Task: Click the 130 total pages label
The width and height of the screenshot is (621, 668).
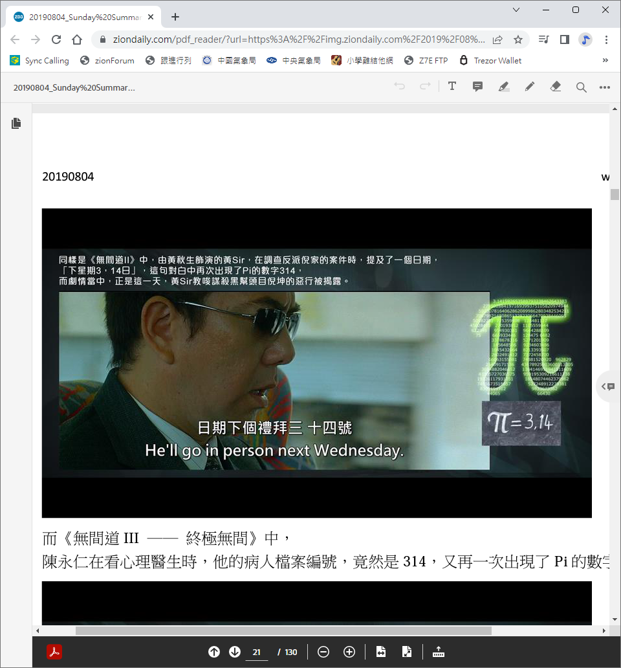Action: click(291, 652)
